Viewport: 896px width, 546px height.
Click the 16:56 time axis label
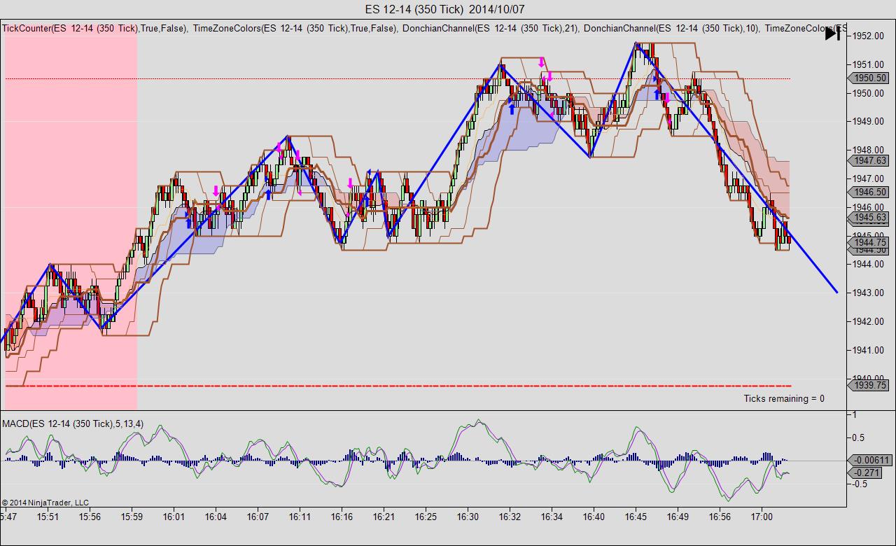tap(720, 517)
